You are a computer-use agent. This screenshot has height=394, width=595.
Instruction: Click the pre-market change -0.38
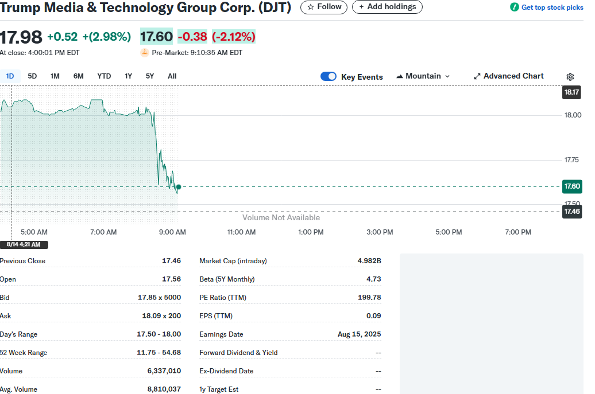coord(192,37)
